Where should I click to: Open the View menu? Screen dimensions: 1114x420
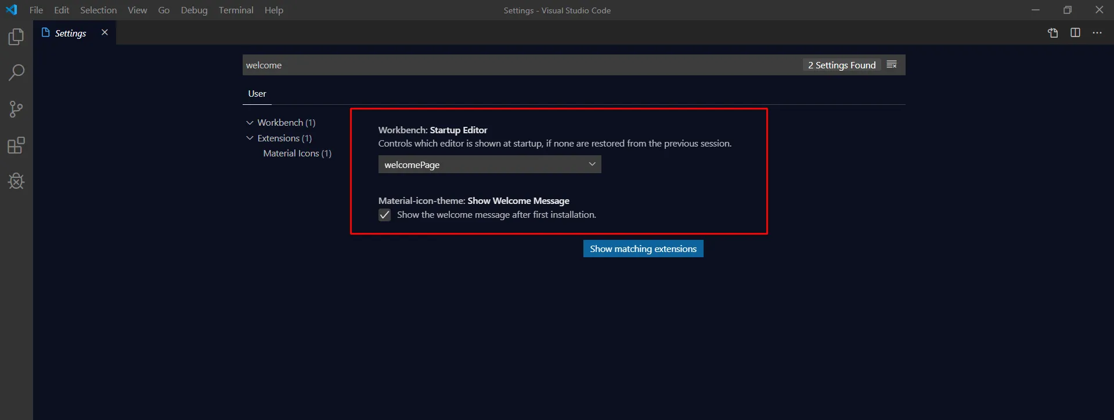pyautogui.click(x=137, y=10)
